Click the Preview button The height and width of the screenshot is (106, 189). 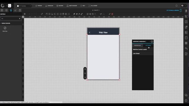(x=39, y=6)
